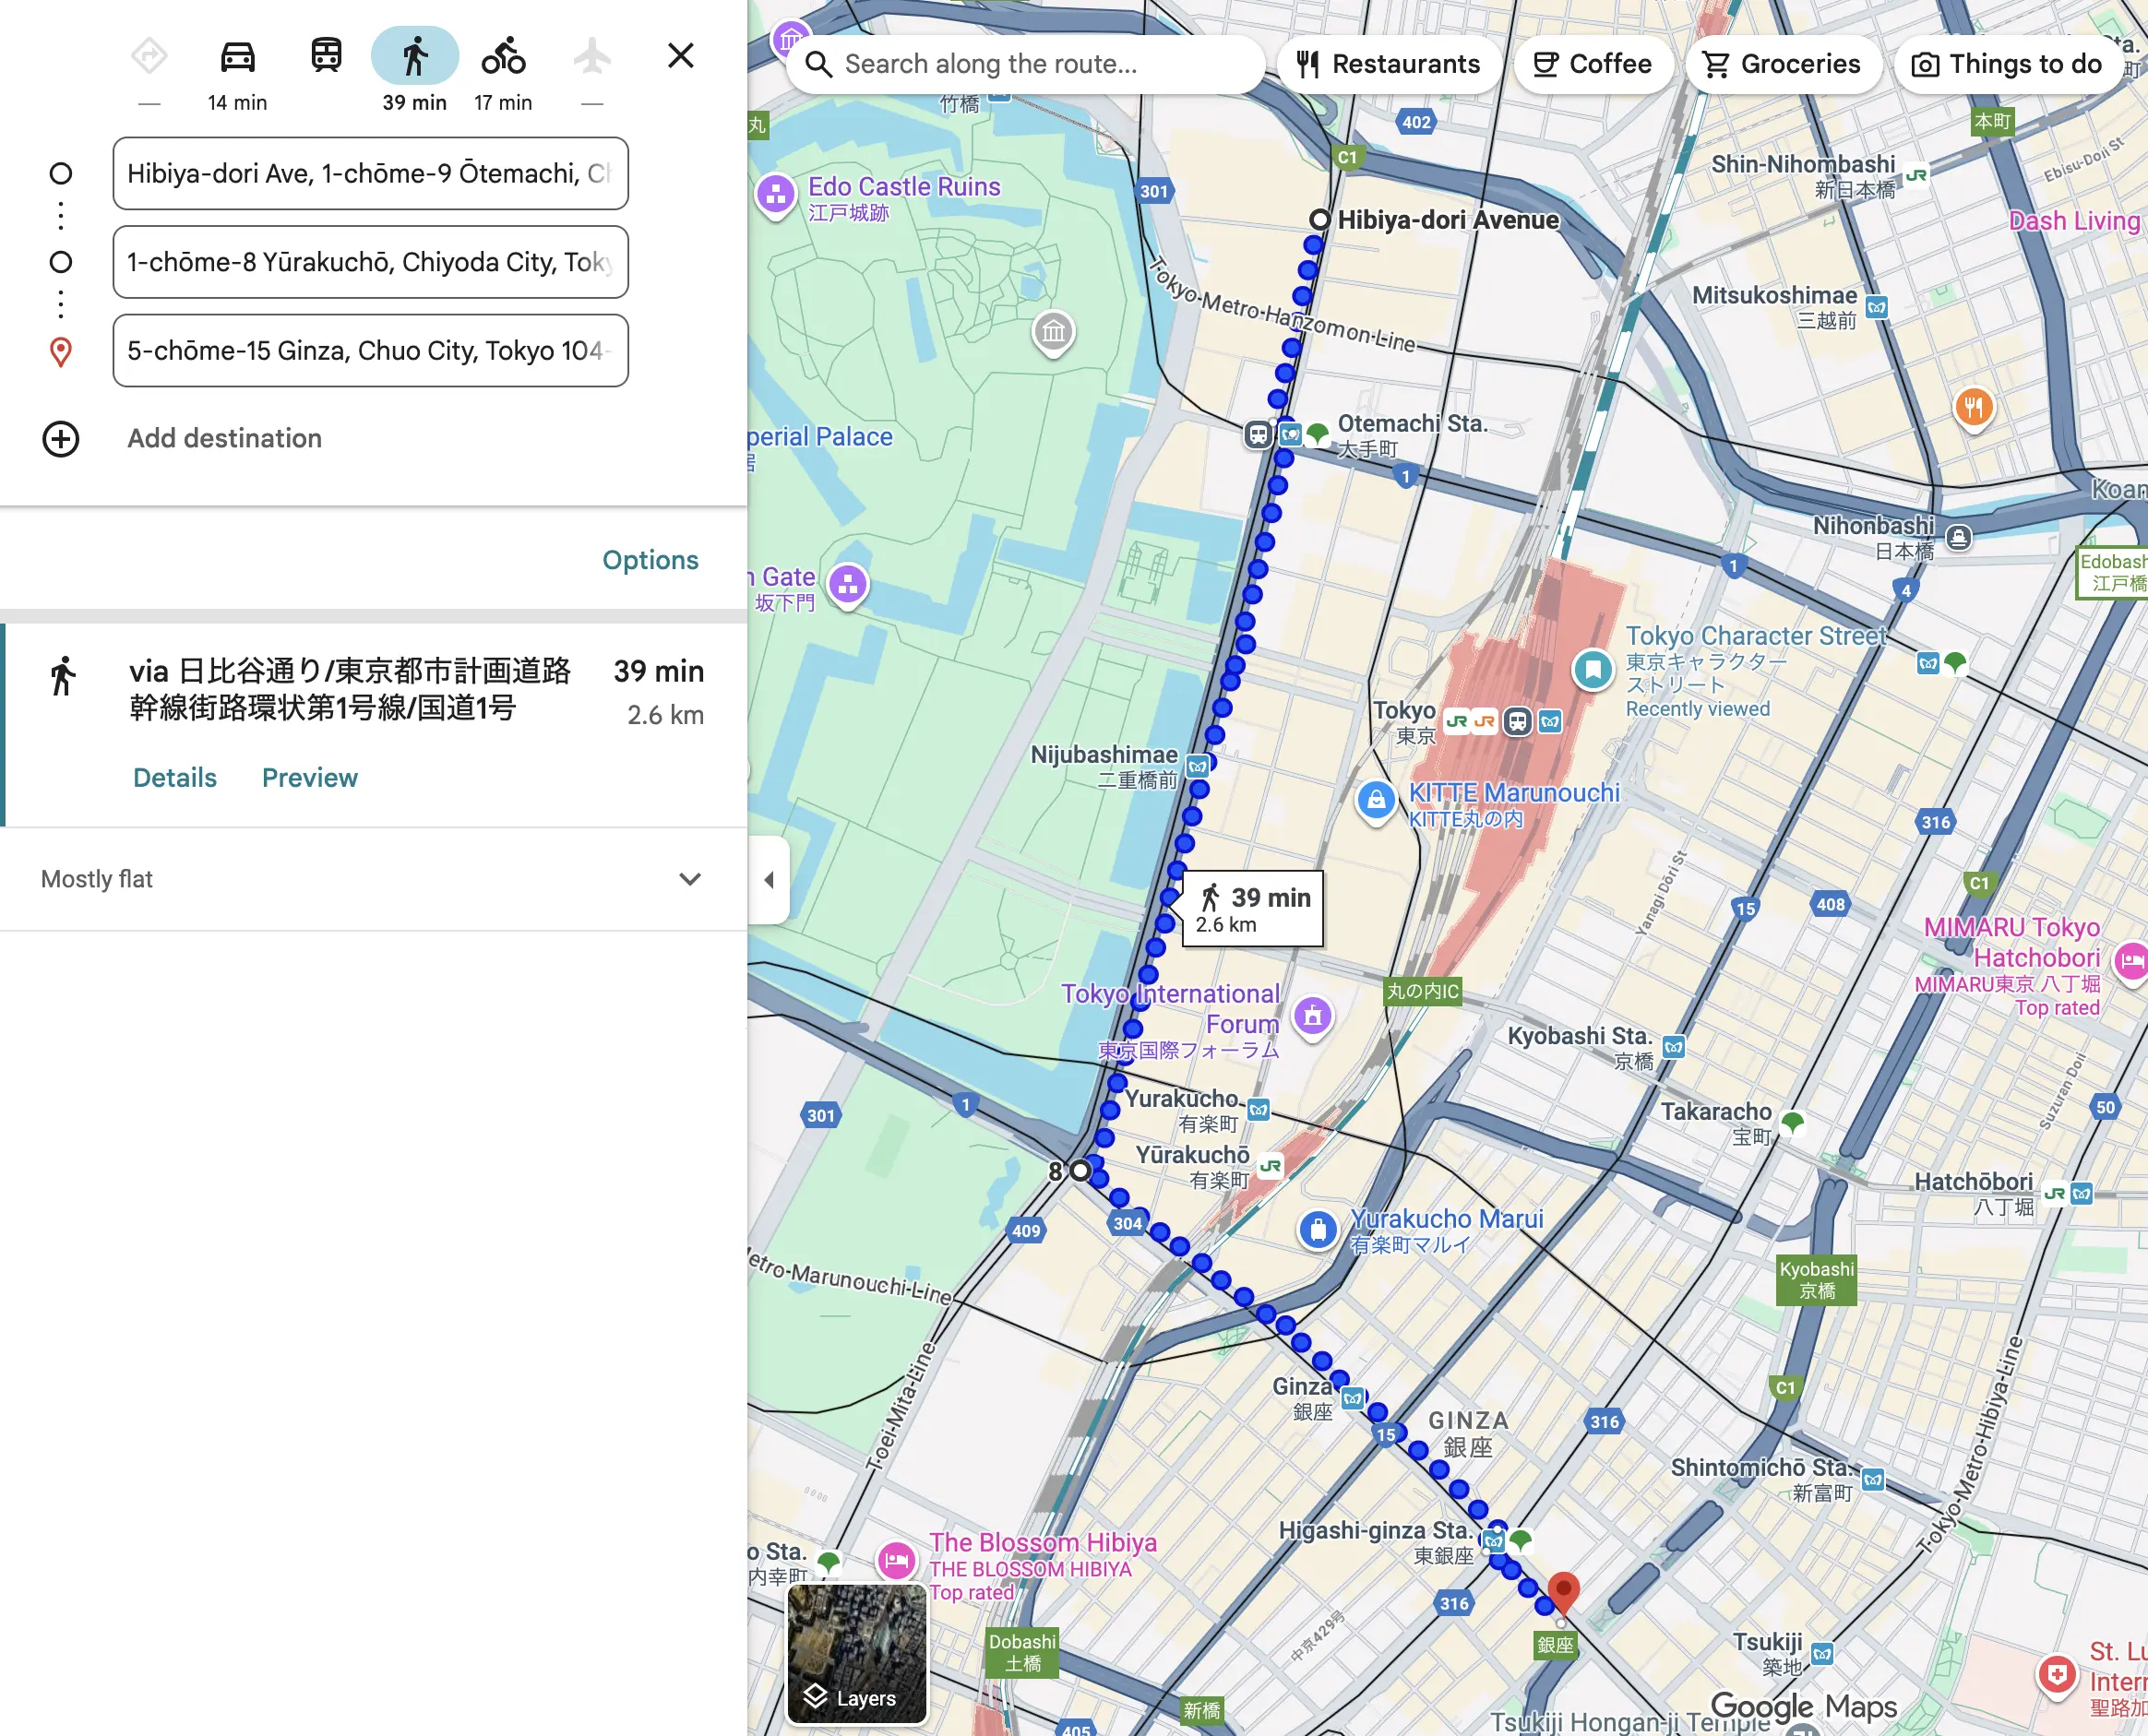
Task: Select flights travel mode icon
Action: [x=592, y=57]
